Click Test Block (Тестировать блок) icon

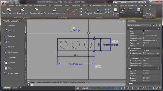36,10
